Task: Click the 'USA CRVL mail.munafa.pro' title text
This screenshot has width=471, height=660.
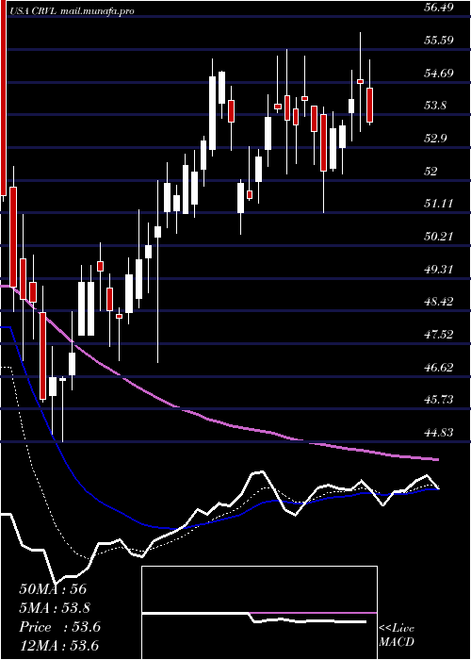Action: click(71, 11)
